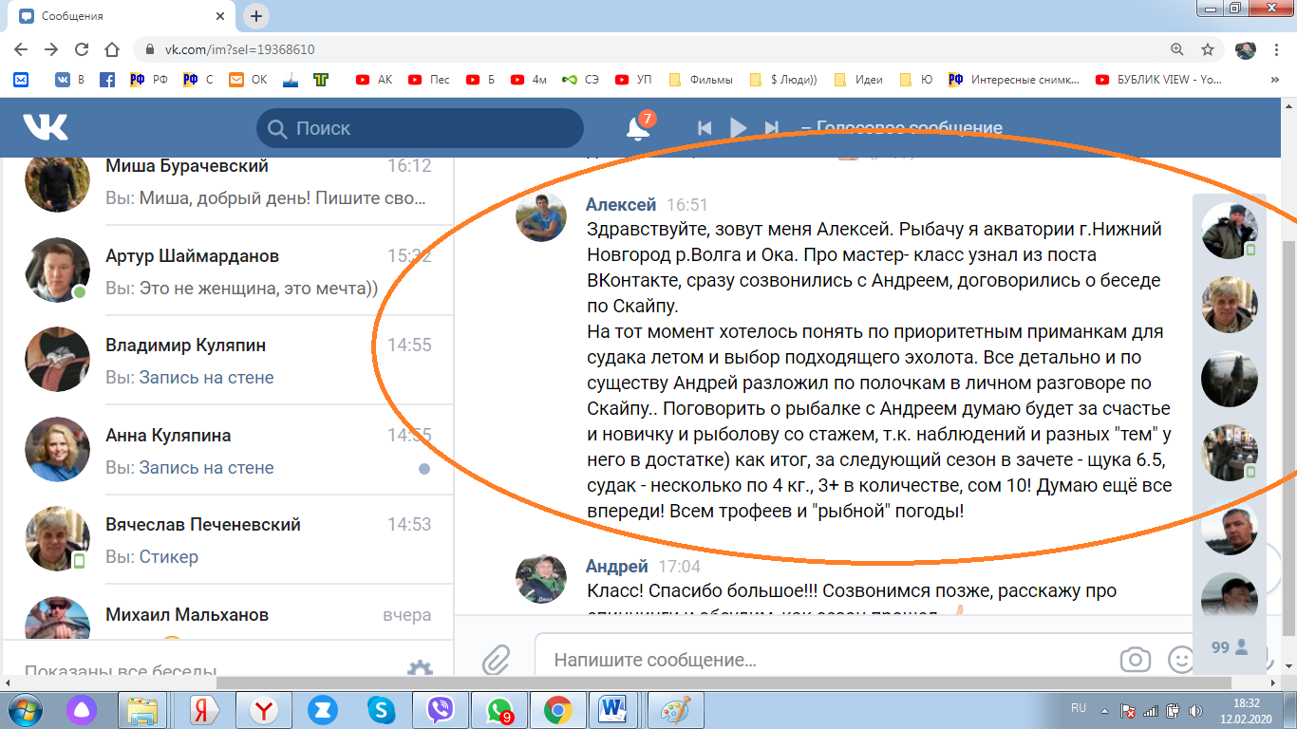Viewport: 1297px width, 729px height.
Task: Select the Сообщения browser tab
Action: tap(123, 16)
